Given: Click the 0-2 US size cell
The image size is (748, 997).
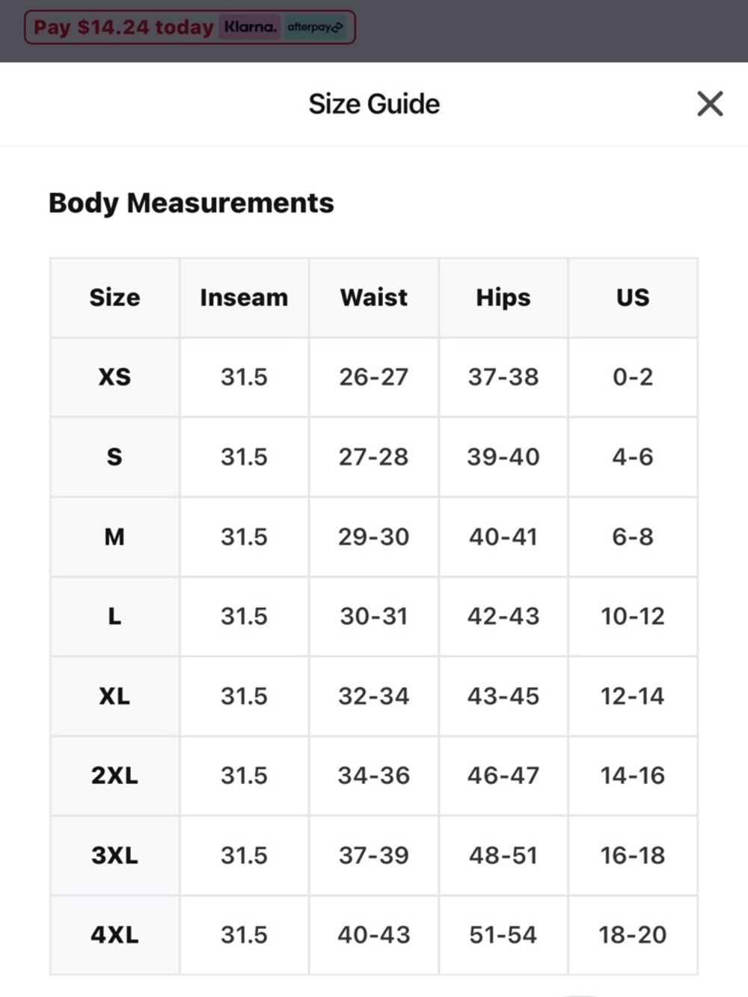Looking at the screenshot, I should [633, 377].
